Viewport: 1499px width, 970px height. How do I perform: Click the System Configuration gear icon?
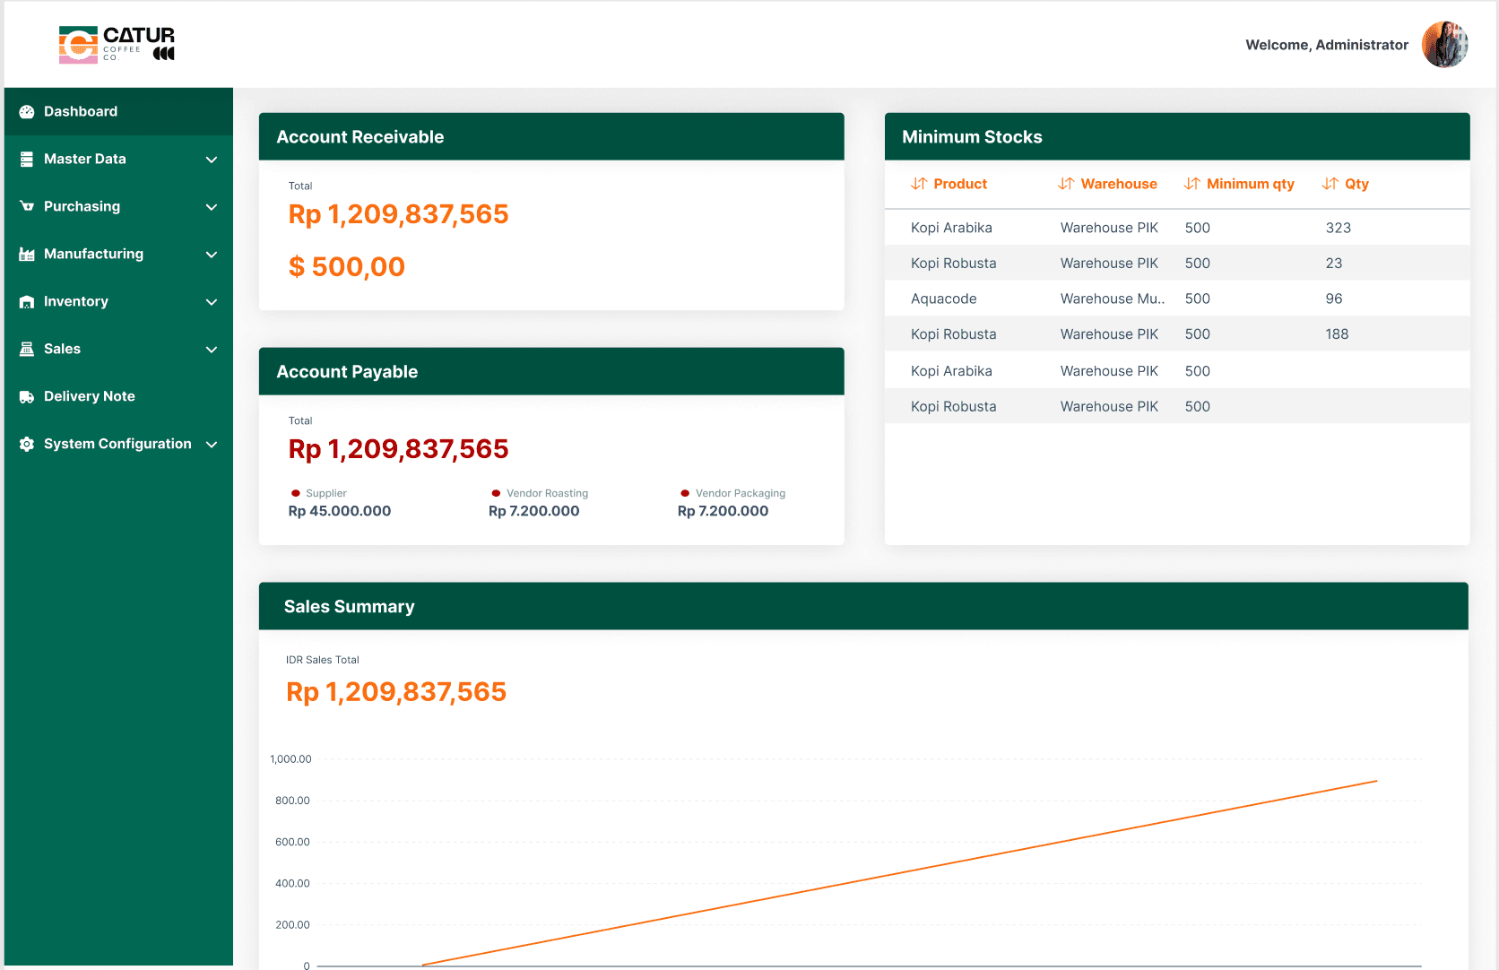pyautogui.click(x=27, y=445)
